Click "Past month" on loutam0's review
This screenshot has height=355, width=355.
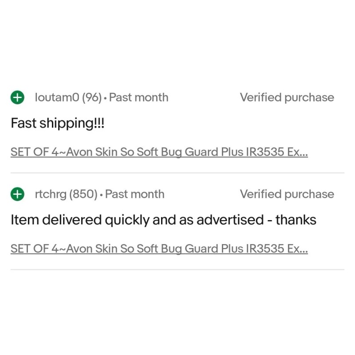(138, 97)
